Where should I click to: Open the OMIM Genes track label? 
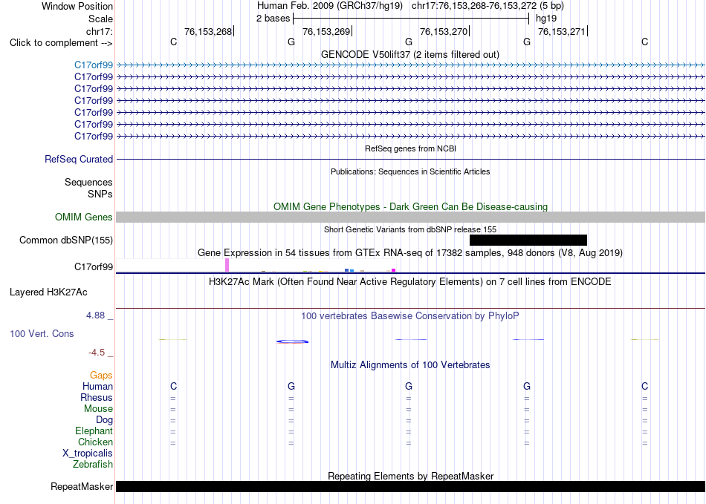click(x=84, y=217)
